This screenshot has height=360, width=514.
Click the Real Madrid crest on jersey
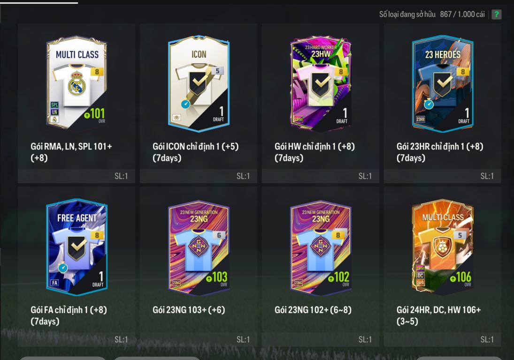(77, 84)
